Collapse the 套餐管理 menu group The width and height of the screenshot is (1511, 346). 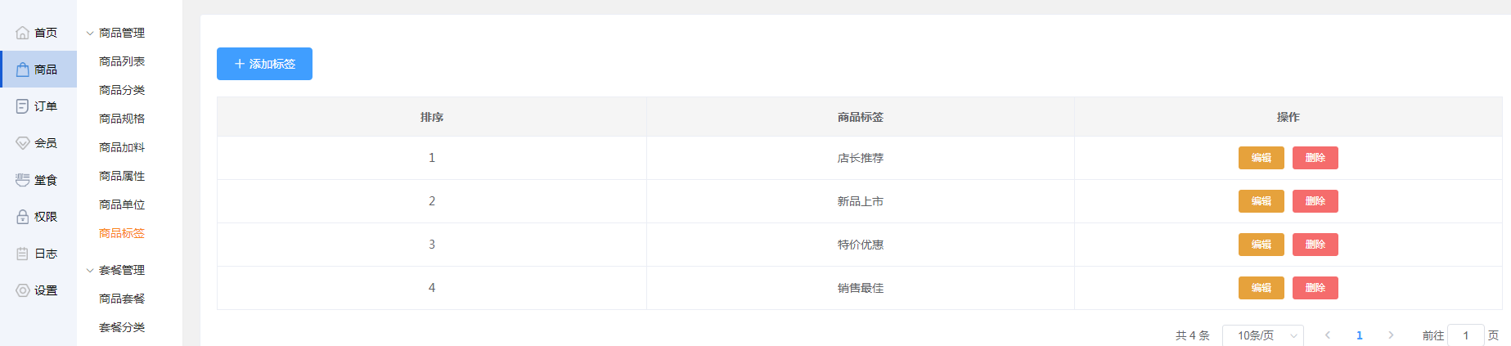90,271
